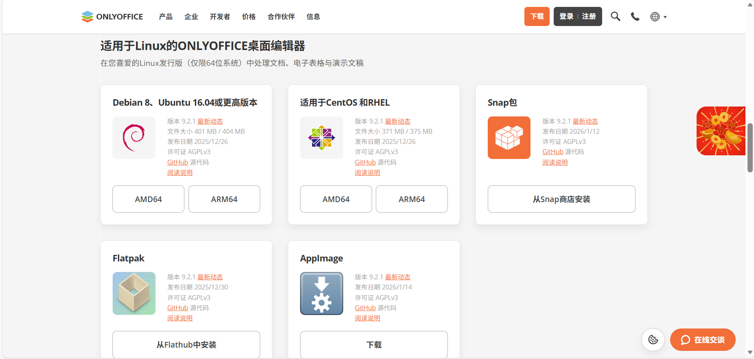
Task: Click the scrollbar down arrow
Action: (750, 352)
